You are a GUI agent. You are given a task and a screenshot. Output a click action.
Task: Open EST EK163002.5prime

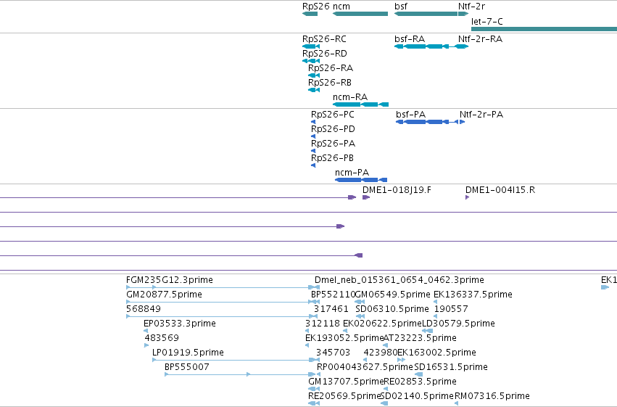point(436,353)
